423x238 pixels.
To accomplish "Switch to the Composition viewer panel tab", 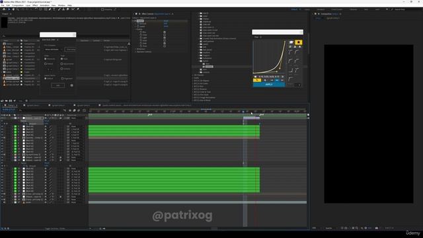I will point(330,14).
